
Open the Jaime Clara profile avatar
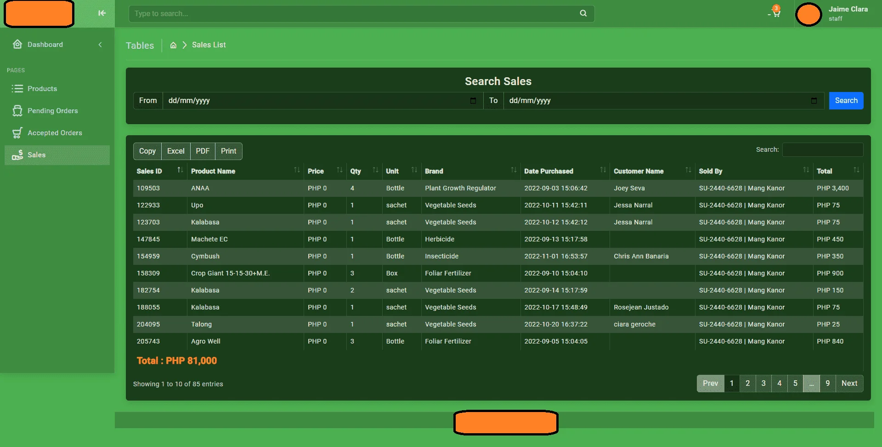[x=808, y=14]
